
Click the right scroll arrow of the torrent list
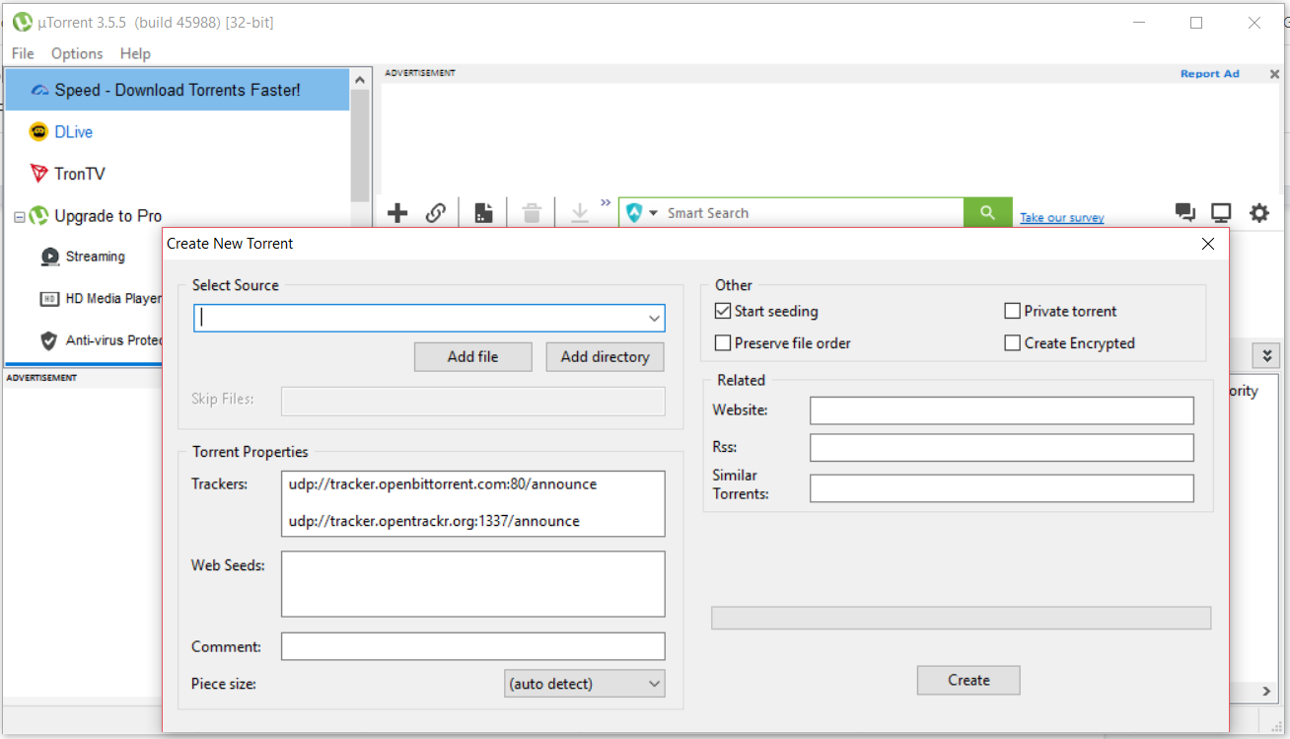(x=1269, y=692)
